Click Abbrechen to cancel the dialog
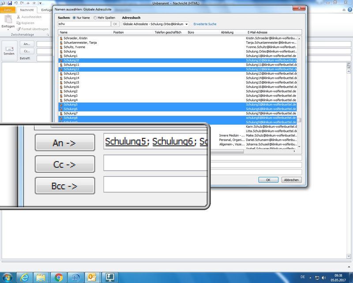 click(291, 180)
